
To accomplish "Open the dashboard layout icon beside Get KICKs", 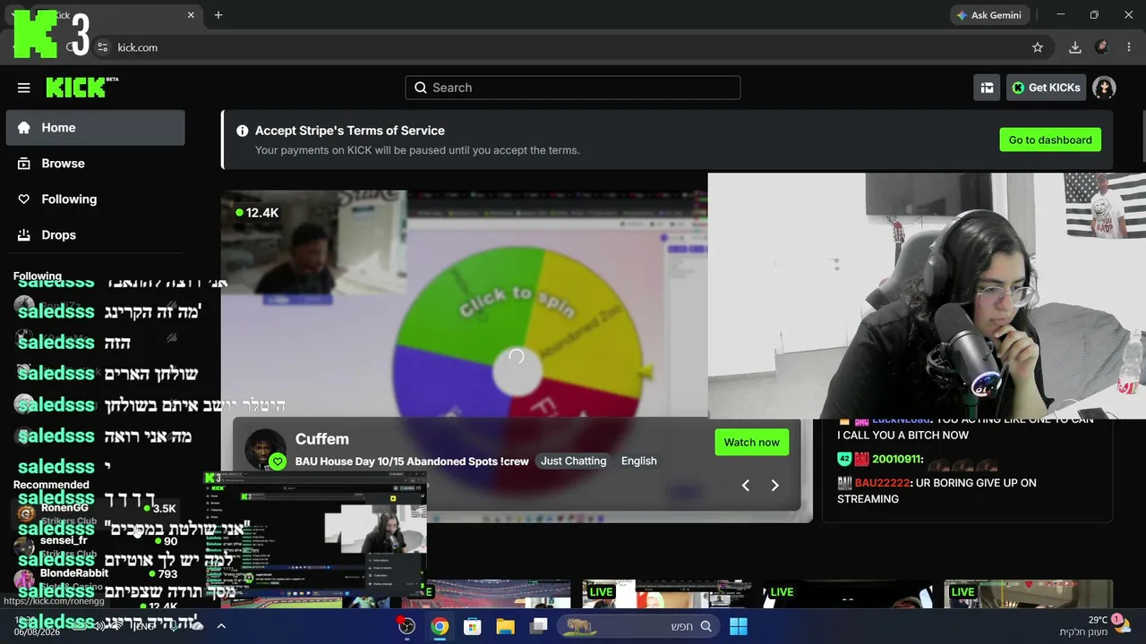I will point(987,88).
